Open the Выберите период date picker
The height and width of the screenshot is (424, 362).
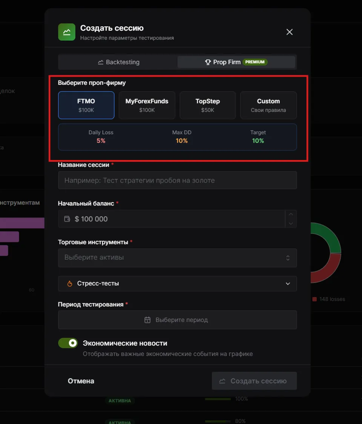177,320
